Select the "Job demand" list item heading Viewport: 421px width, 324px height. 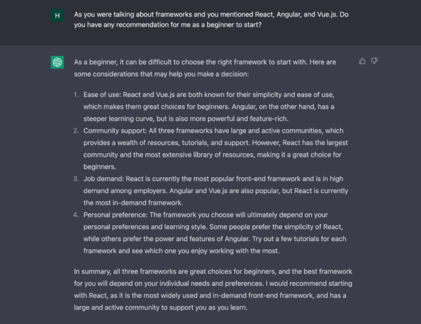point(103,179)
